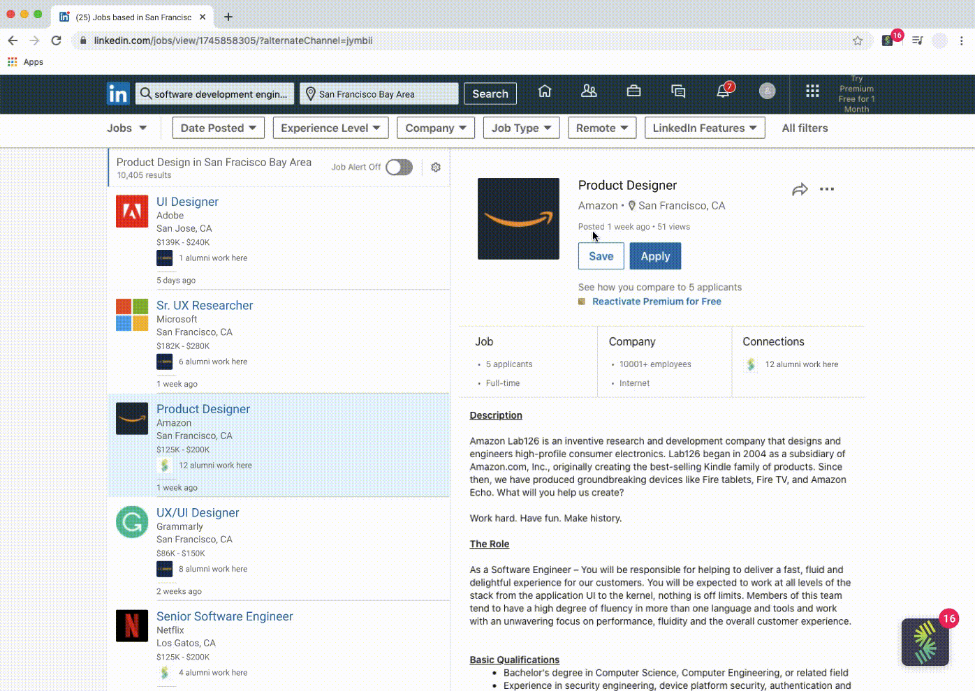Open All filters
The image size is (975, 691).
tap(805, 128)
